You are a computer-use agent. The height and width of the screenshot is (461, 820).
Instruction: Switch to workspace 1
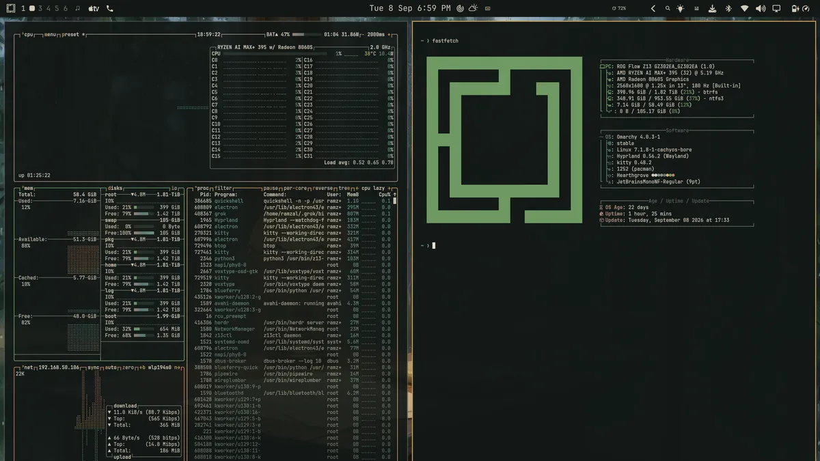pyautogui.click(x=23, y=8)
